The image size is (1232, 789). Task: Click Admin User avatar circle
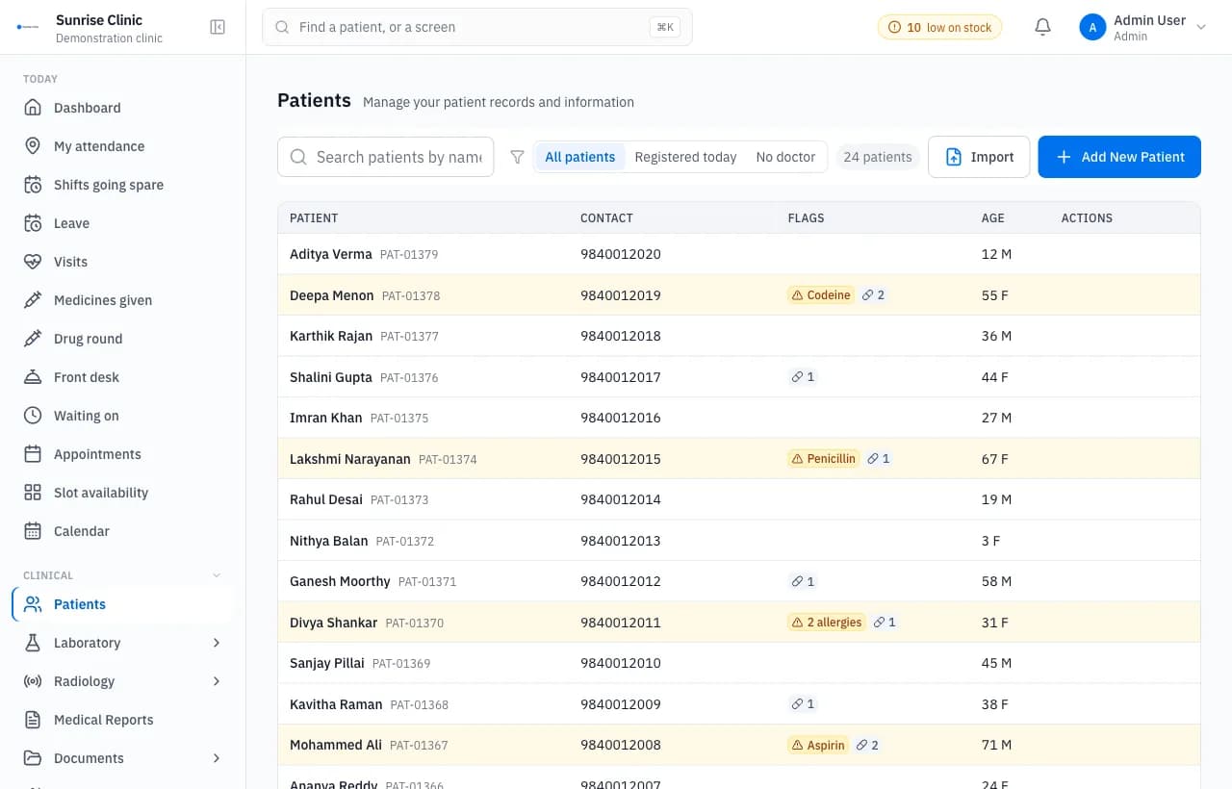(x=1092, y=27)
